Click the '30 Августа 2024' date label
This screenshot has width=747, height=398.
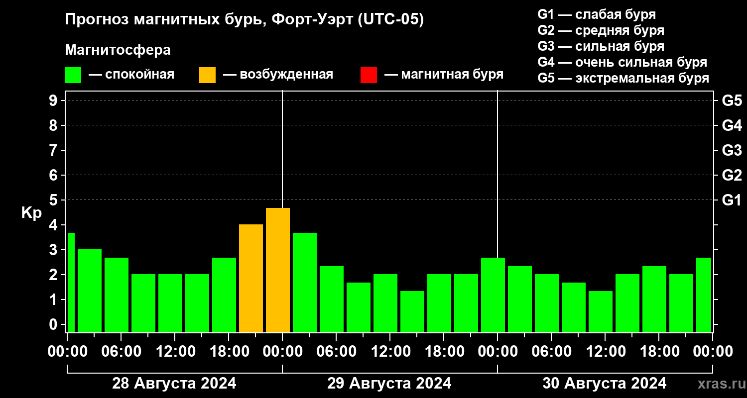pyautogui.click(x=605, y=384)
